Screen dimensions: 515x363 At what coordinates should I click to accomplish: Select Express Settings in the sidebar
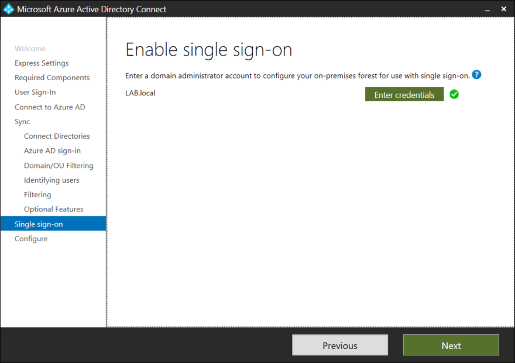point(42,63)
